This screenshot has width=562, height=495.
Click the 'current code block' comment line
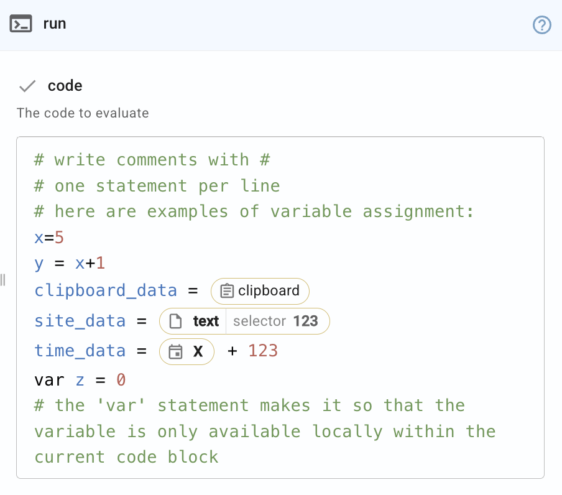pyautogui.click(x=126, y=458)
